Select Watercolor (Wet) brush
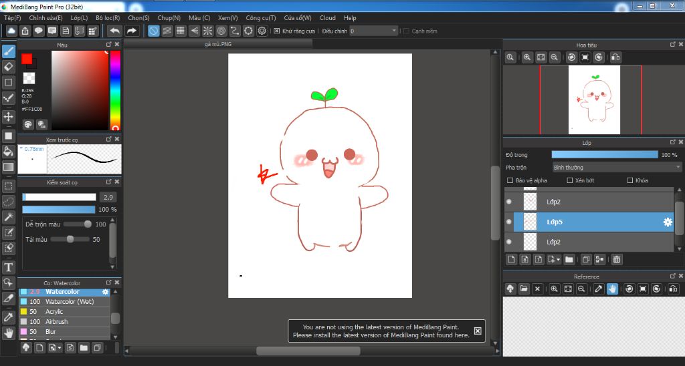 tap(64, 301)
